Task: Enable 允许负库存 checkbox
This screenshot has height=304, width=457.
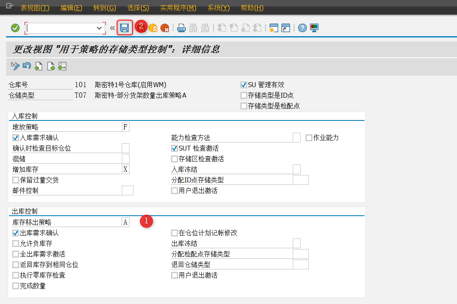Action: [16, 243]
